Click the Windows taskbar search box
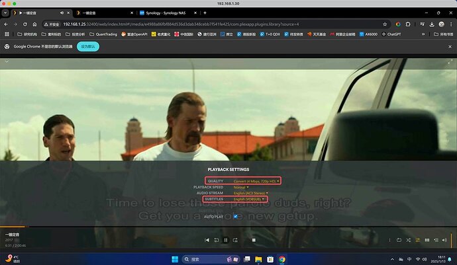The height and width of the screenshot is (265, 457). pyautogui.click(x=211, y=259)
